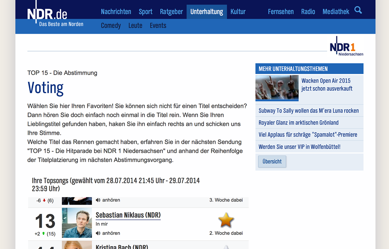This screenshot has width=389, height=249.
Task: Go to Ratgeber section
Action: pos(171,12)
